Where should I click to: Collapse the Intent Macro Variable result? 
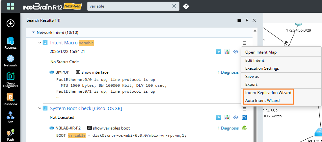point(40,43)
